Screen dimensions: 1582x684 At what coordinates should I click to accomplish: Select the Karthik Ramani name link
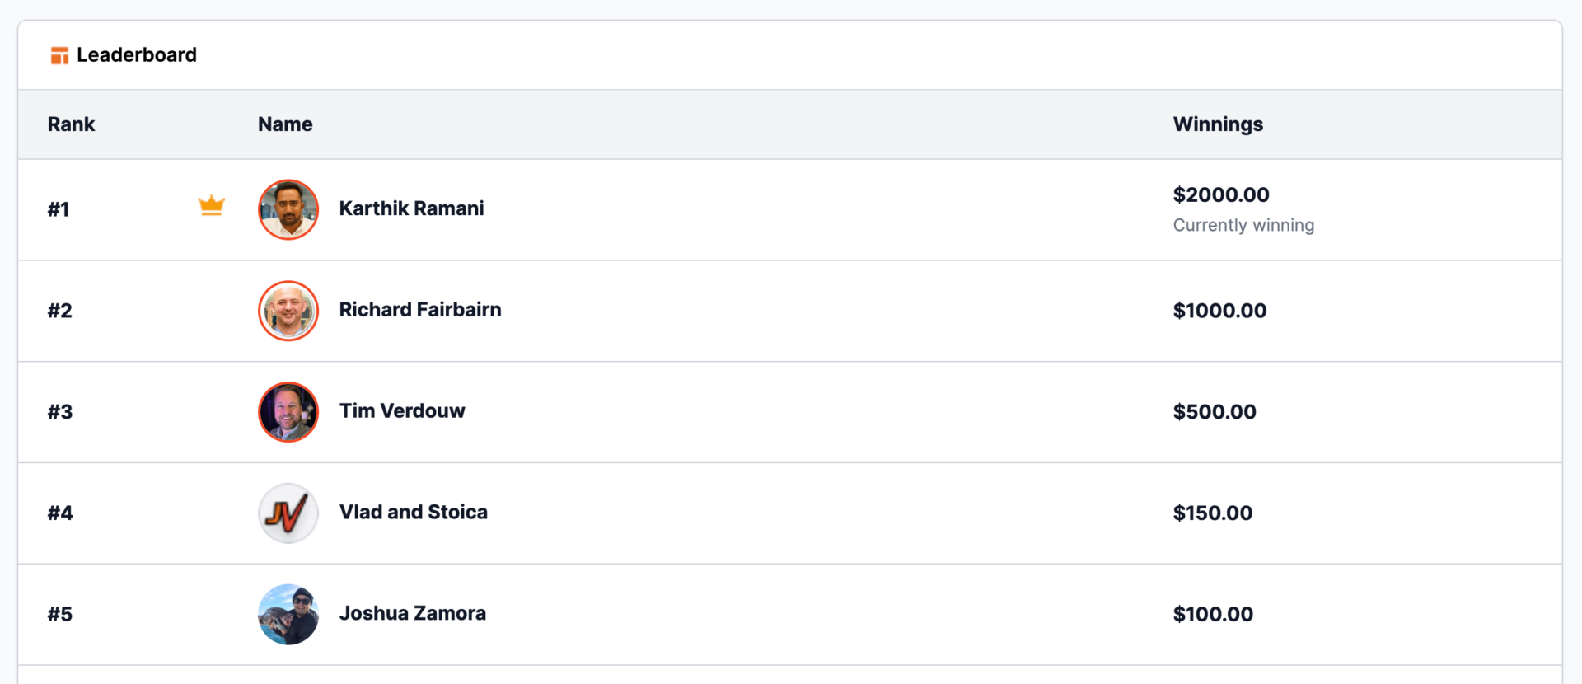coord(411,208)
